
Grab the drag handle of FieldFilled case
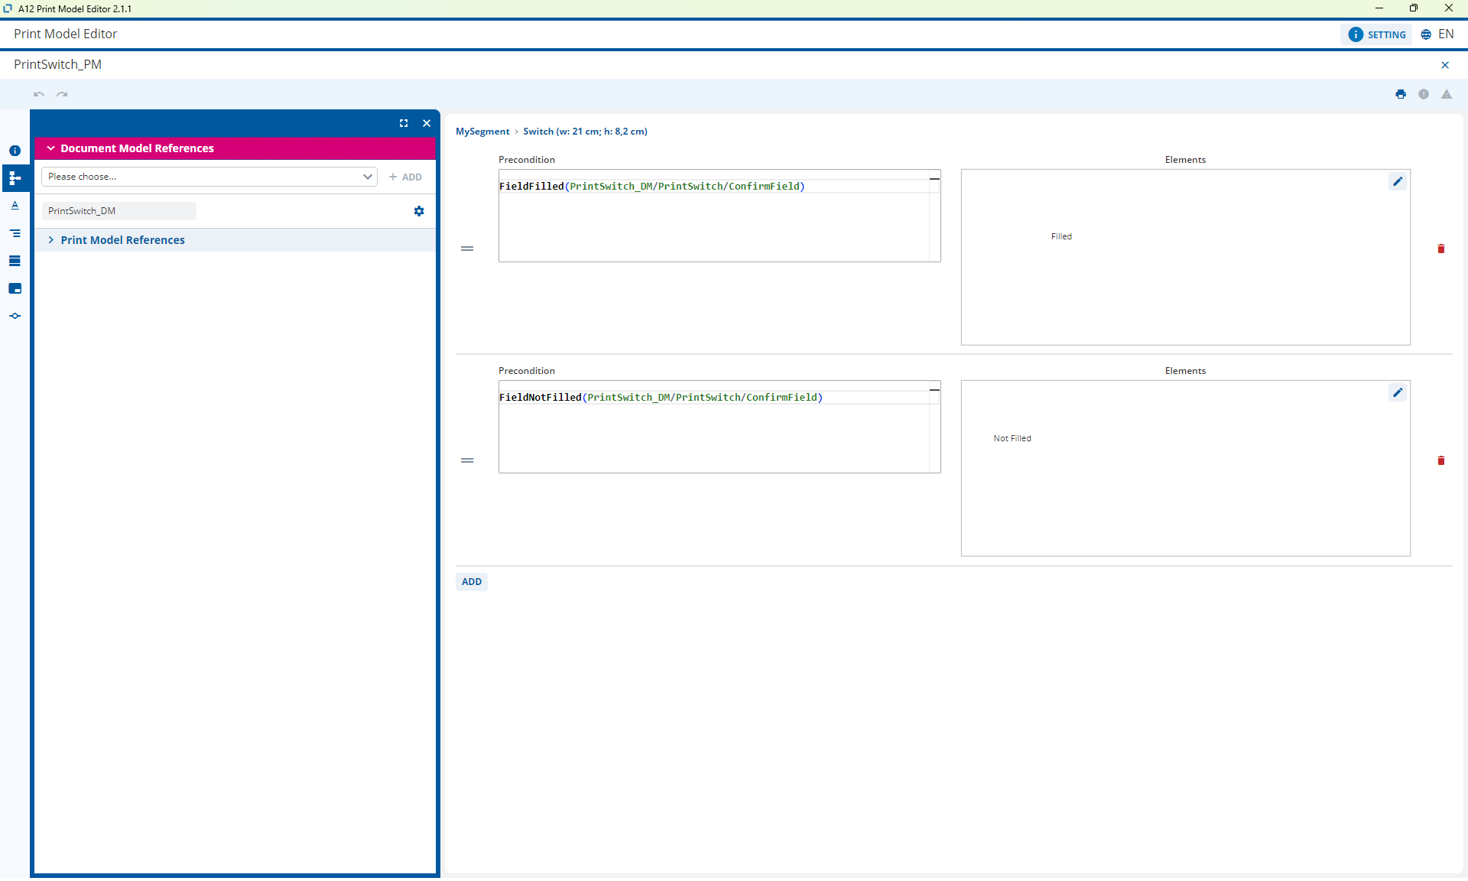[467, 249]
